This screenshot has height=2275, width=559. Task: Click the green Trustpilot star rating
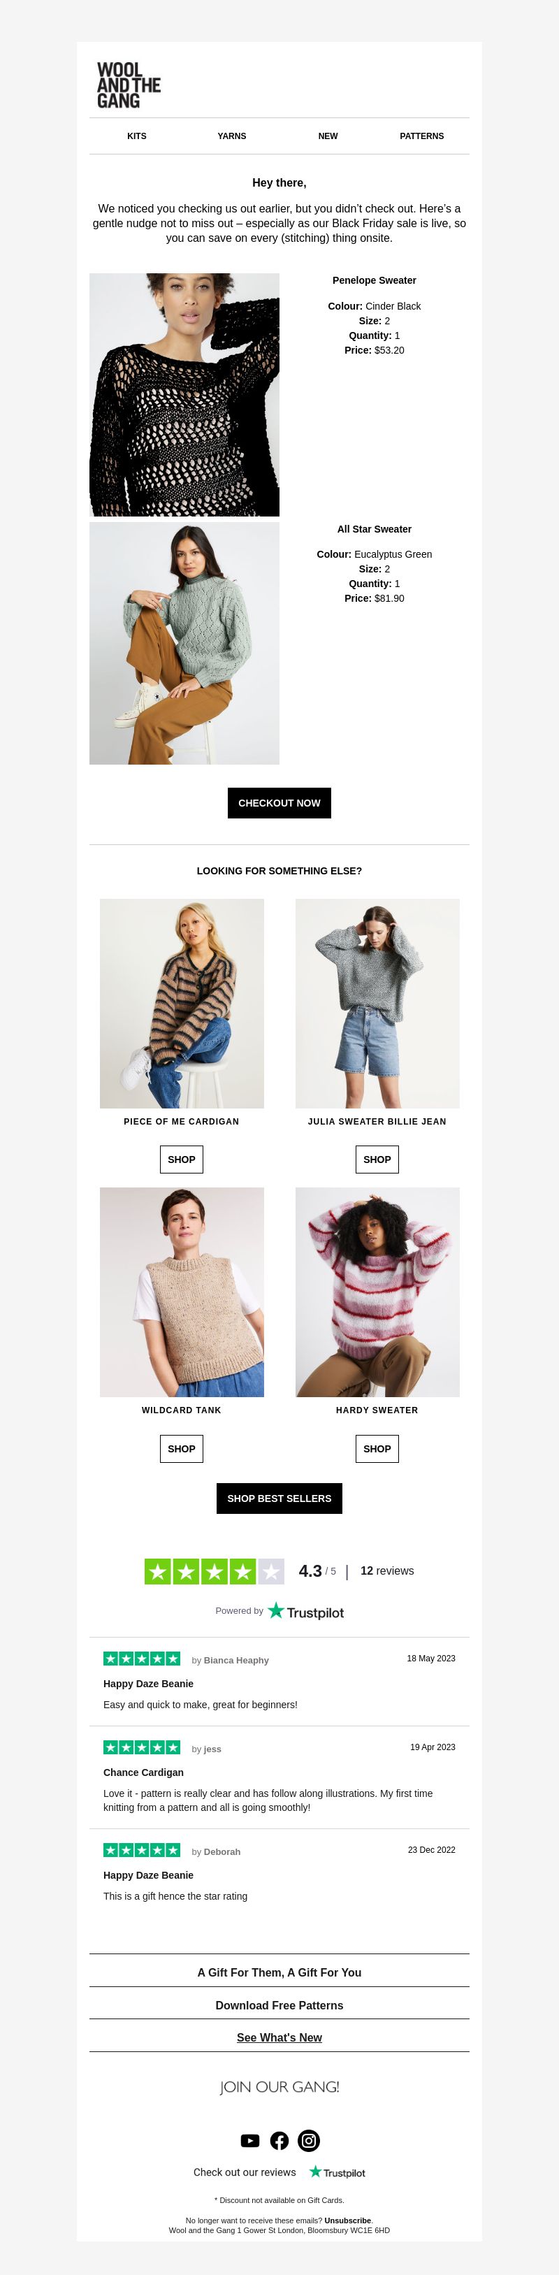click(215, 1570)
